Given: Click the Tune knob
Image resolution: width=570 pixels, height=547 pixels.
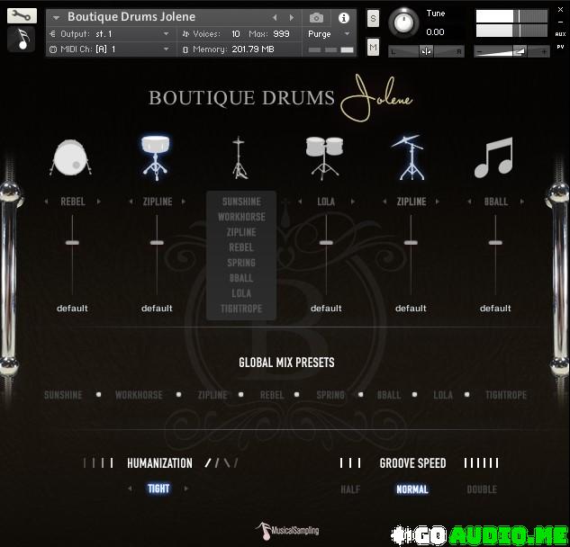Looking at the screenshot, I should (403, 22).
